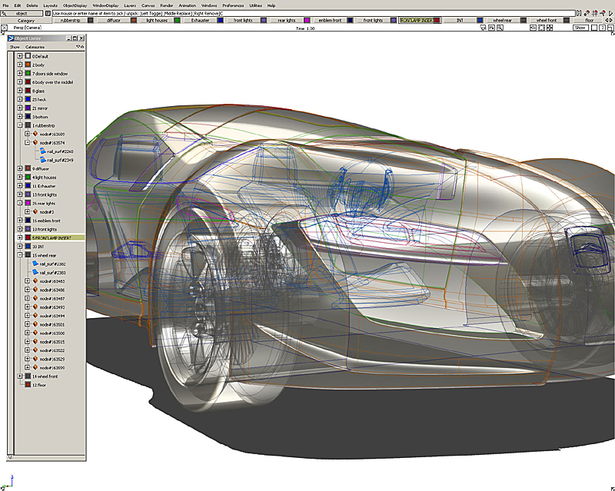
Task: Click the green light houses color swatch
Action: [176, 20]
